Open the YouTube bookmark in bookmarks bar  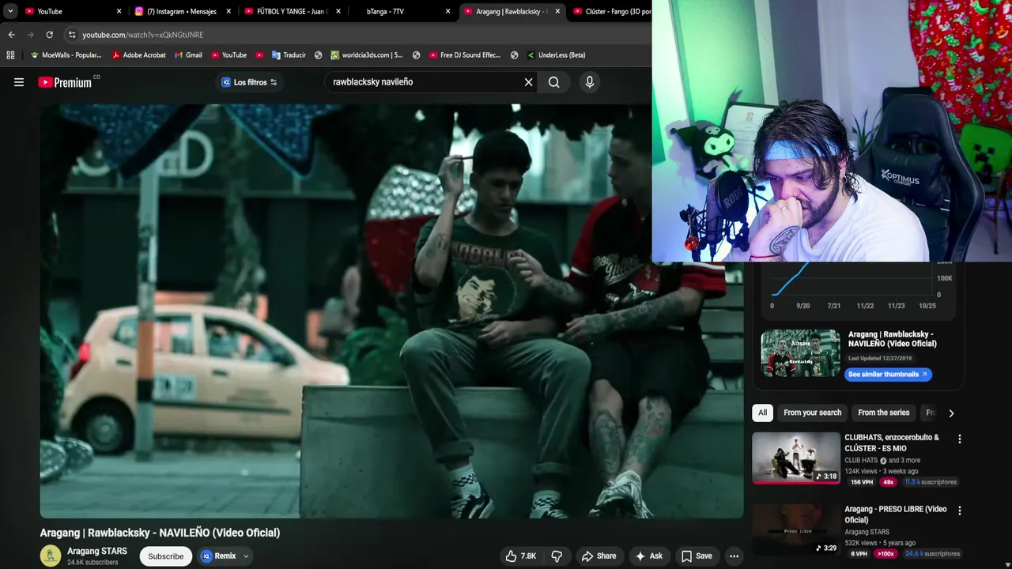click(229, 55)
